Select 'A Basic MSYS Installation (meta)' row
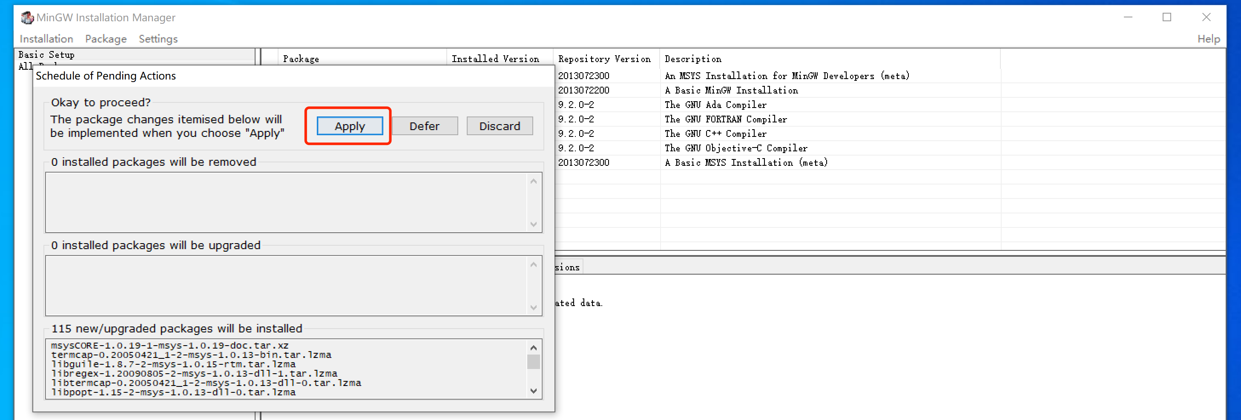 click(889, 162)
